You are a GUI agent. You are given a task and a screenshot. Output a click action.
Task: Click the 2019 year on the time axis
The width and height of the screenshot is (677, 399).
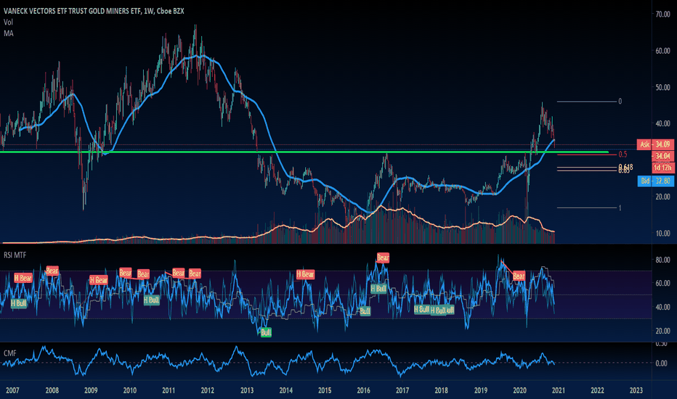tap(481, 390)
